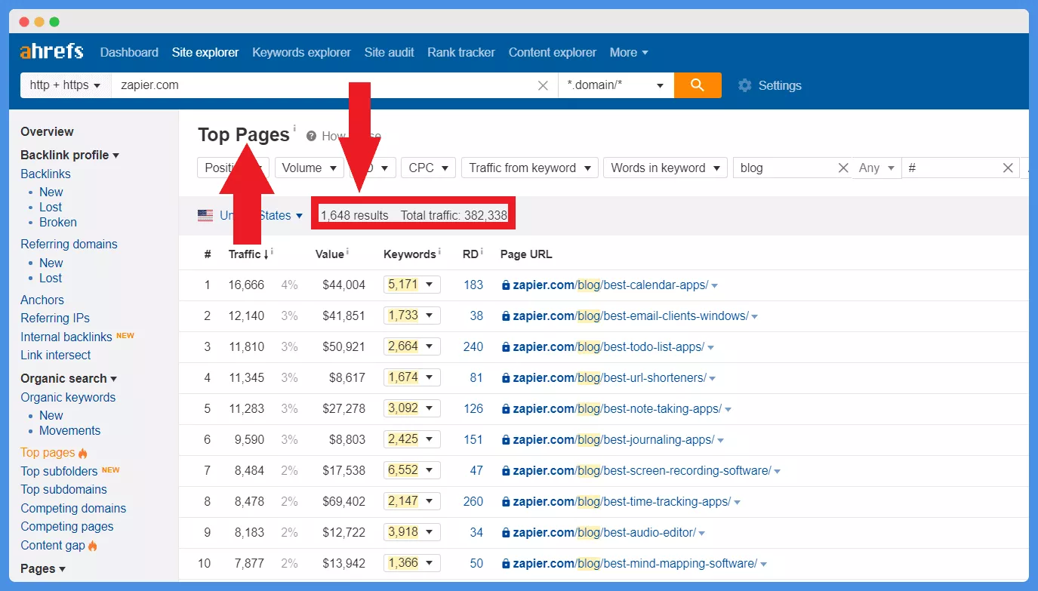Click lock icon for best-time-tracking-apps URL

(506, 502)
